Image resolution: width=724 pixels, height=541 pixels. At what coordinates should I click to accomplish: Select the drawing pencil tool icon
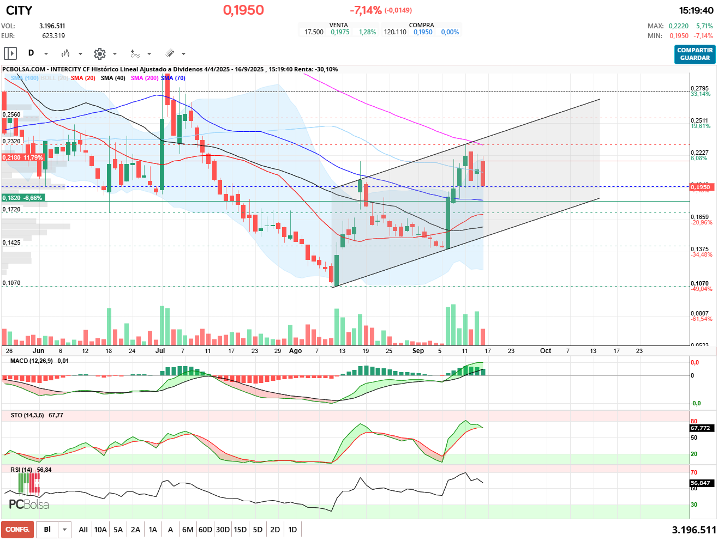(170, 53)
